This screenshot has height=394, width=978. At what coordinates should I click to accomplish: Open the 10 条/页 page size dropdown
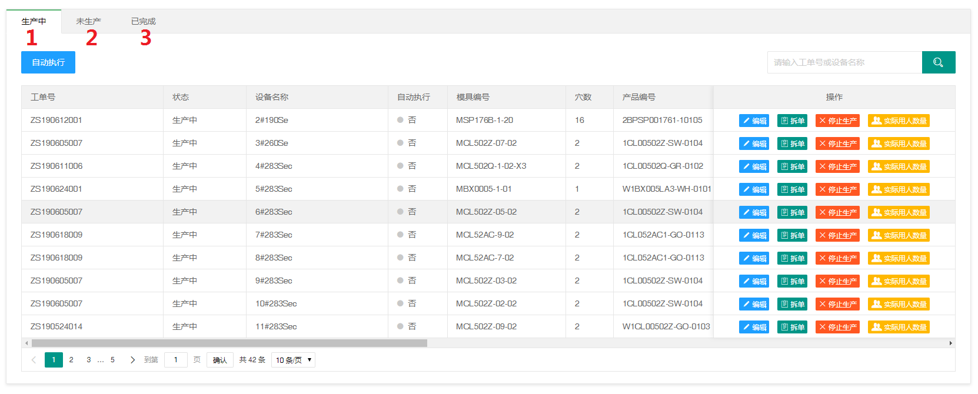click(x=293, y=360)
